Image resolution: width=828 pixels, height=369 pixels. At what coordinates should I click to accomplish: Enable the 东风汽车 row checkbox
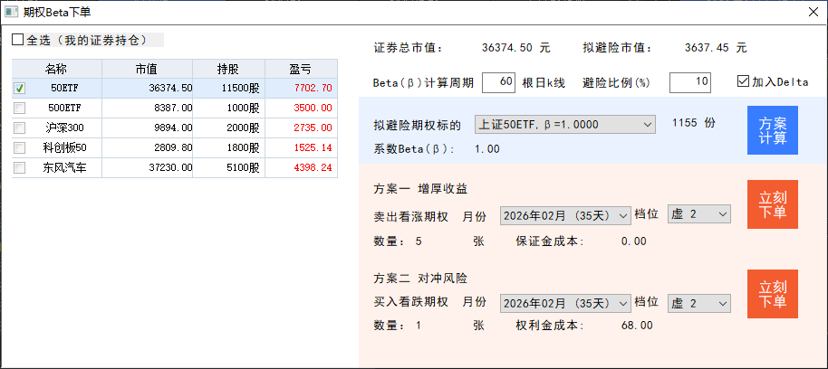point(20,167)
